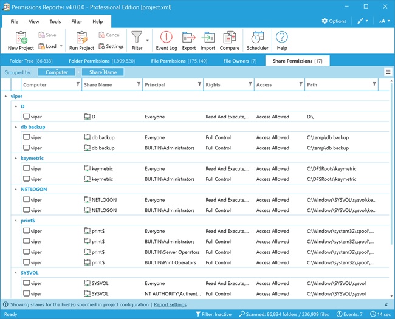The width and height of the screenshot is (395, 319).
Task: Open the Load button dropdown arrow
Action: coord(61,46)
